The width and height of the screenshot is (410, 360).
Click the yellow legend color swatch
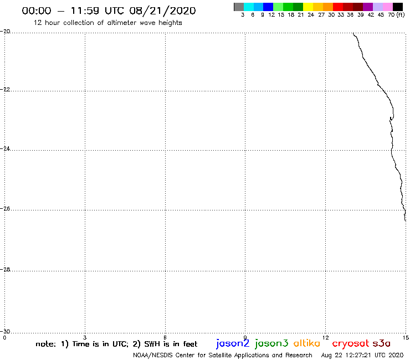click(308, 7)
